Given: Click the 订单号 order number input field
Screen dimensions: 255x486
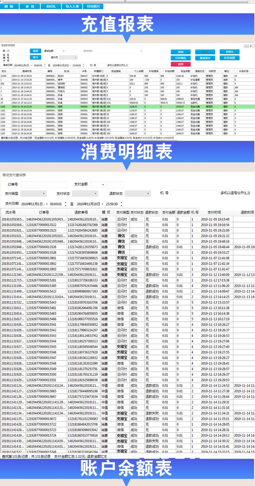Looking at the screenshot, I should point(44,185).
